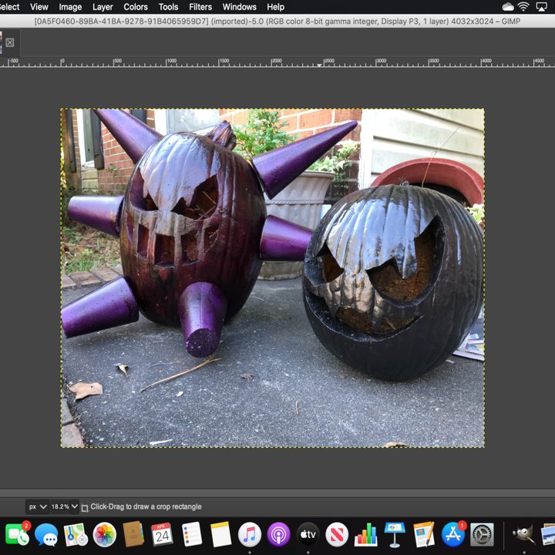Open the Filters menu
This screenshot has height=555, width=555.
tap(200, 7)
